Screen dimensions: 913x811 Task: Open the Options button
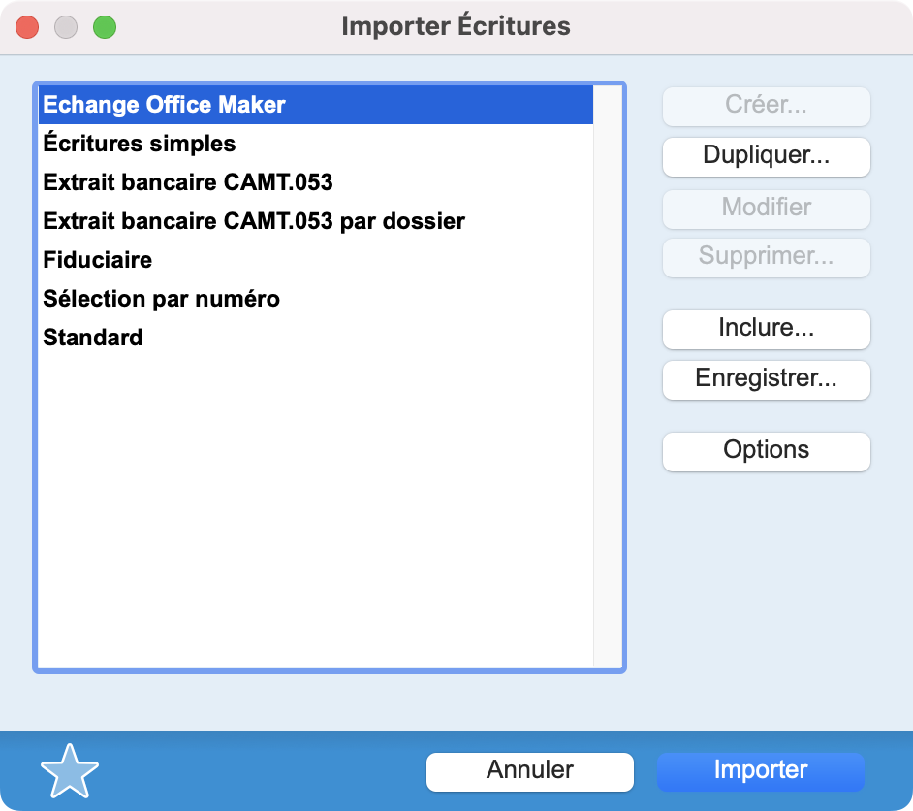(x=767, y=451)
